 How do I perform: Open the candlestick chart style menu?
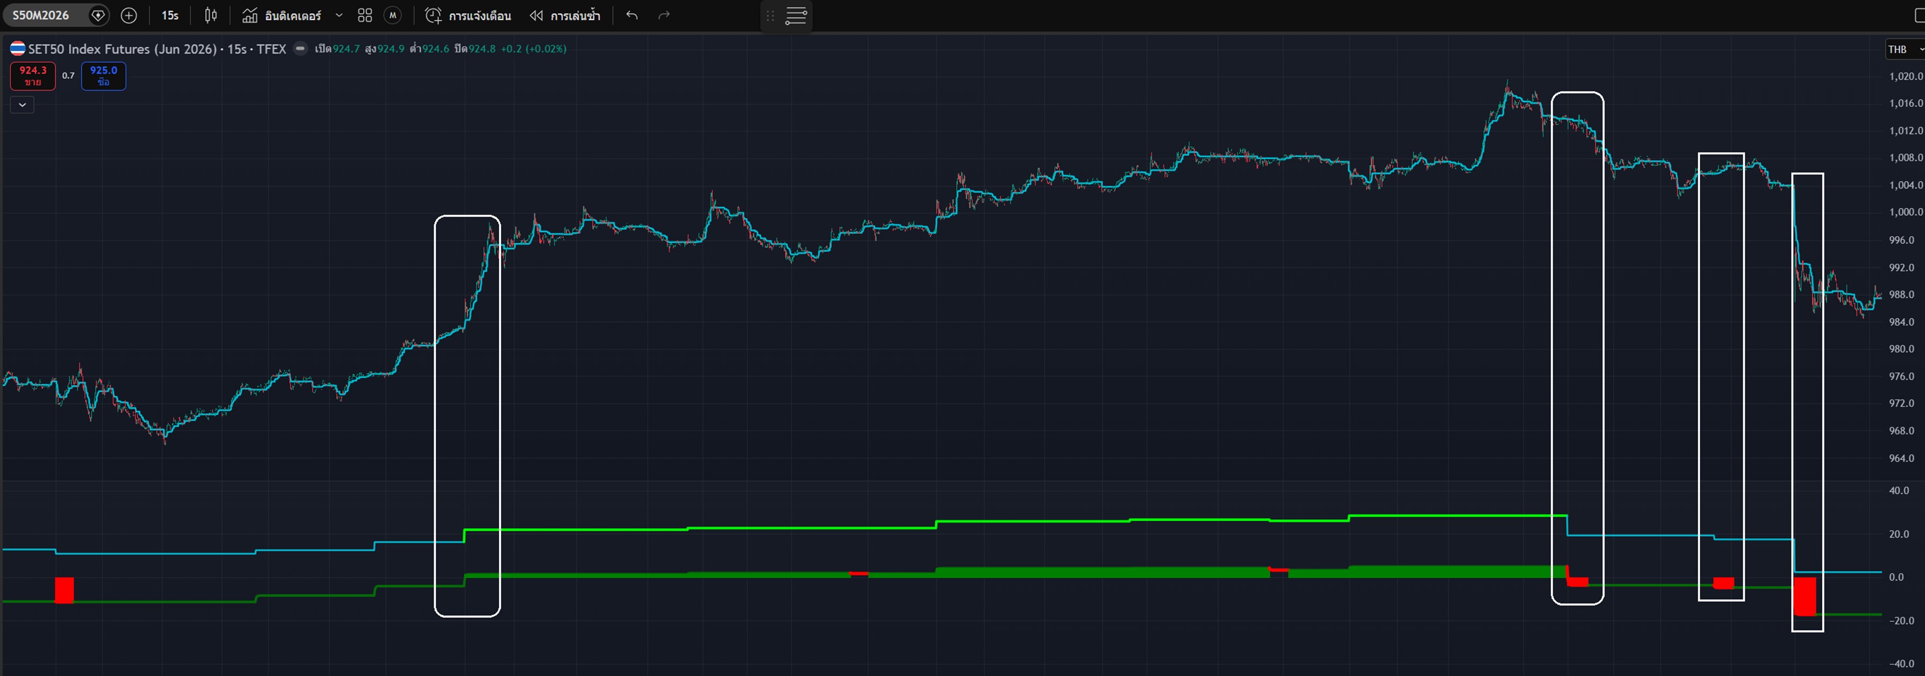(x=211, y=15)
